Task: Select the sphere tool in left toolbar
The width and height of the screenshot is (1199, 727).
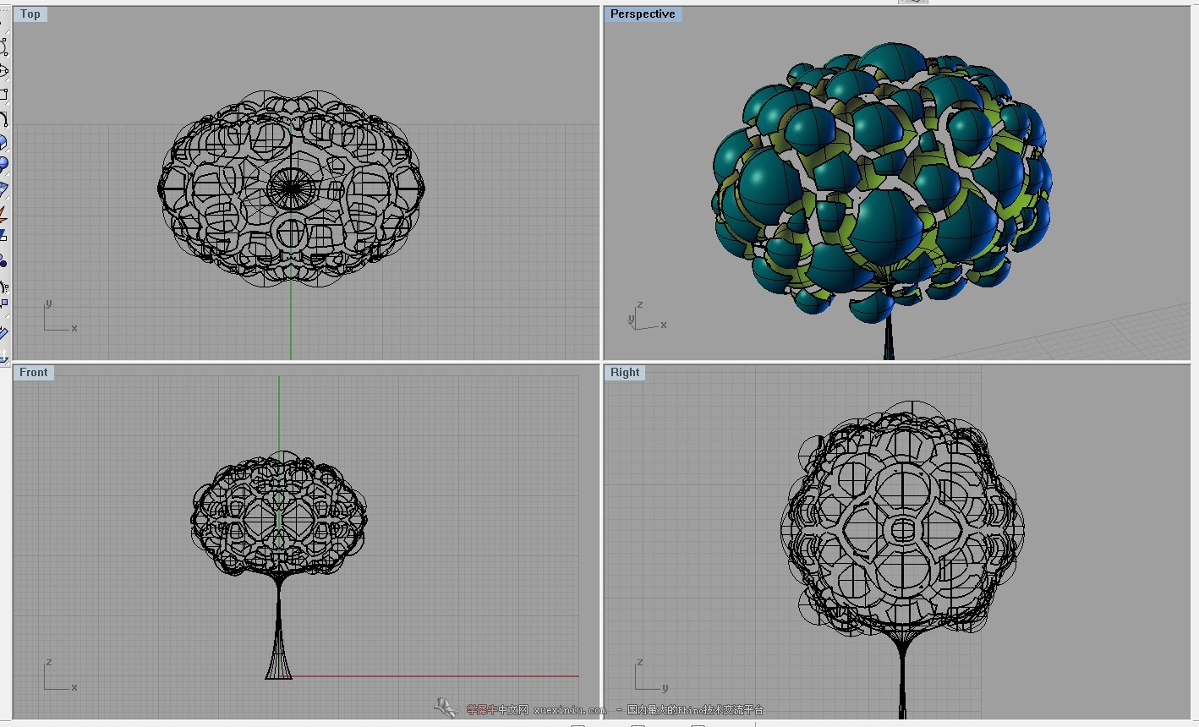Action: click(x=3, y=165)
